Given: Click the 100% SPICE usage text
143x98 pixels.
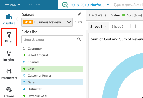Looking at the screenshot, I should [79, 22].
